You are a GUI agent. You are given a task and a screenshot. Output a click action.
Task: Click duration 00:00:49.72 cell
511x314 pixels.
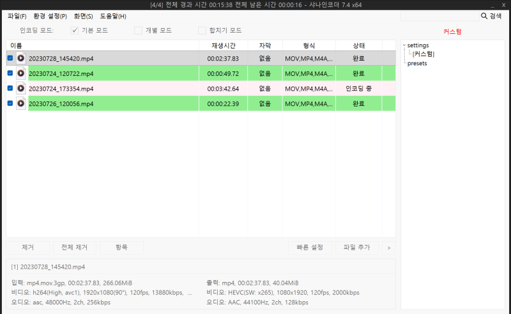223,73
